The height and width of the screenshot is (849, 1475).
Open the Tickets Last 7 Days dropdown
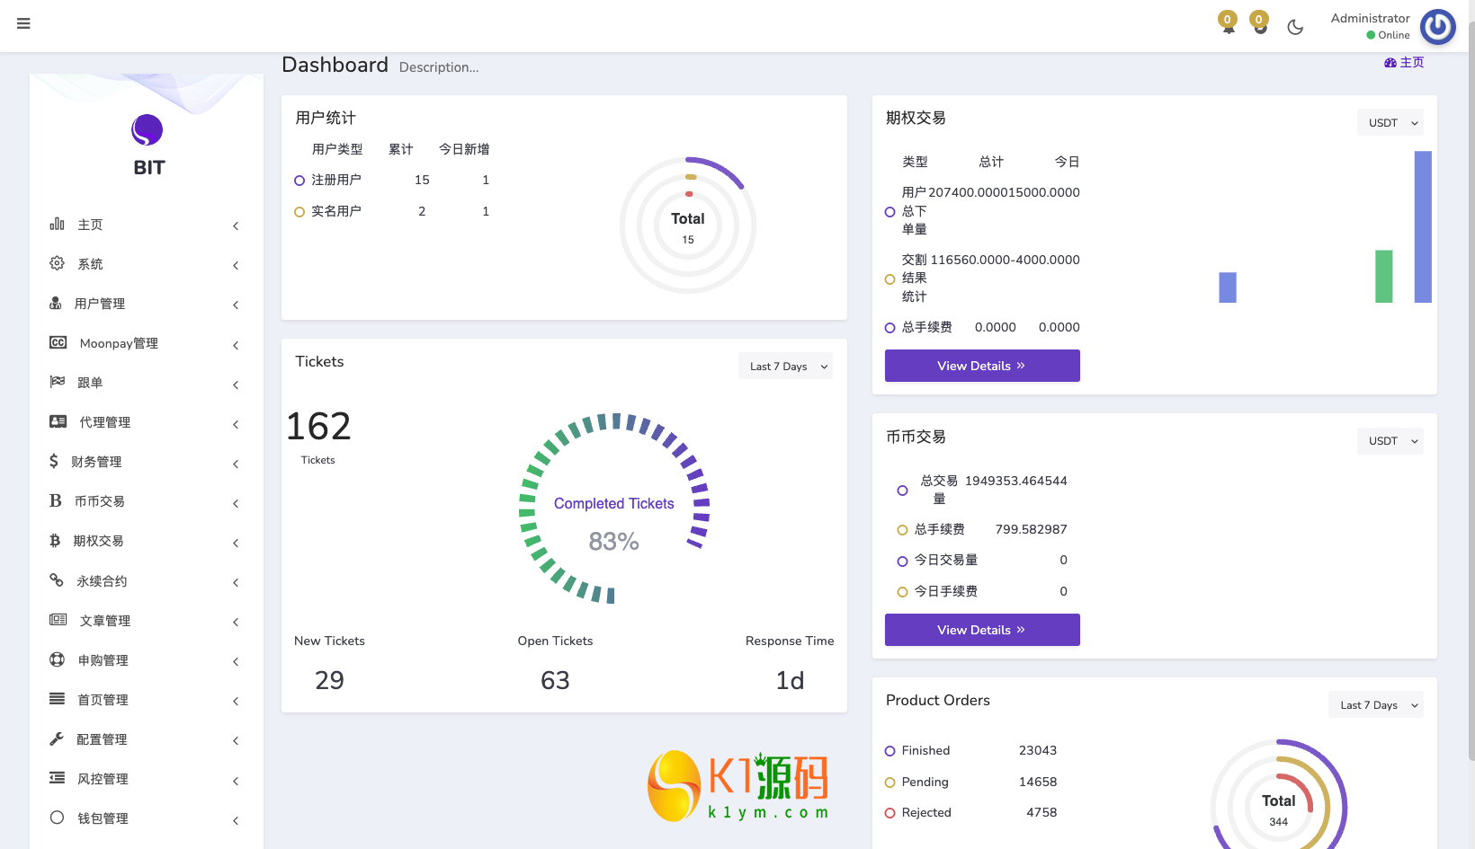point(785,367)
